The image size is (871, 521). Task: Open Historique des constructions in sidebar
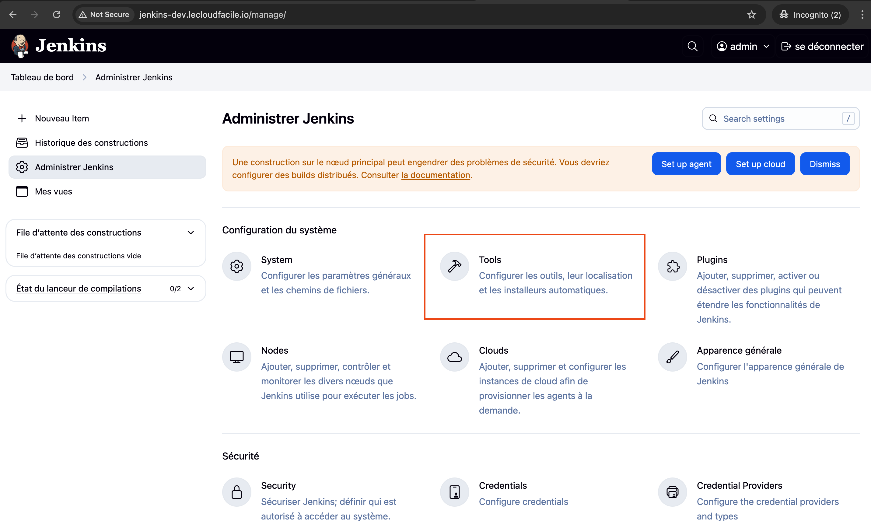click(91, 143)
